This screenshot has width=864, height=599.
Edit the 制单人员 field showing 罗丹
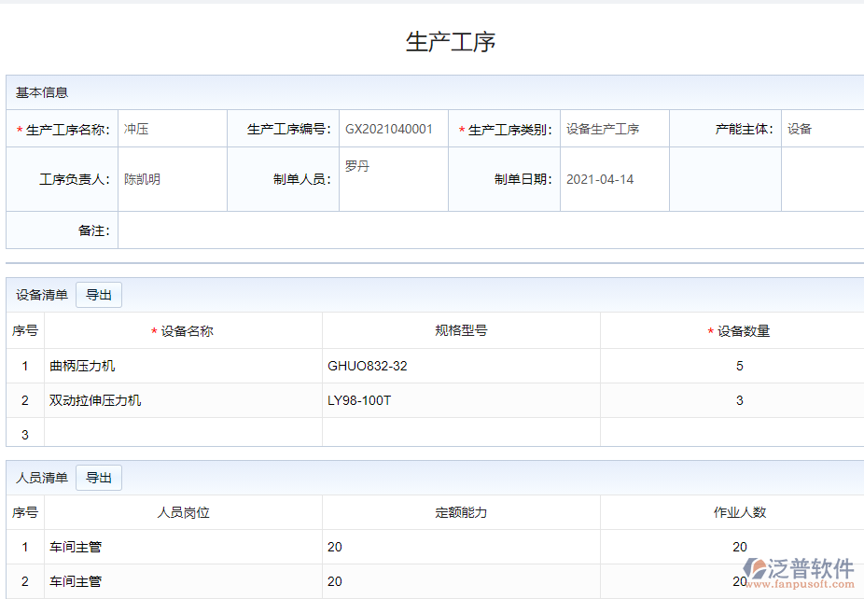(x=392, y=174)
